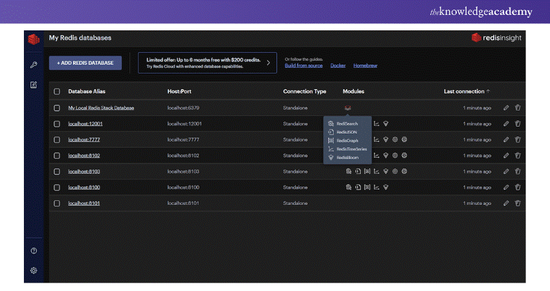
Task: Toggle the select-all checkbox in table header
Action: 57,92
